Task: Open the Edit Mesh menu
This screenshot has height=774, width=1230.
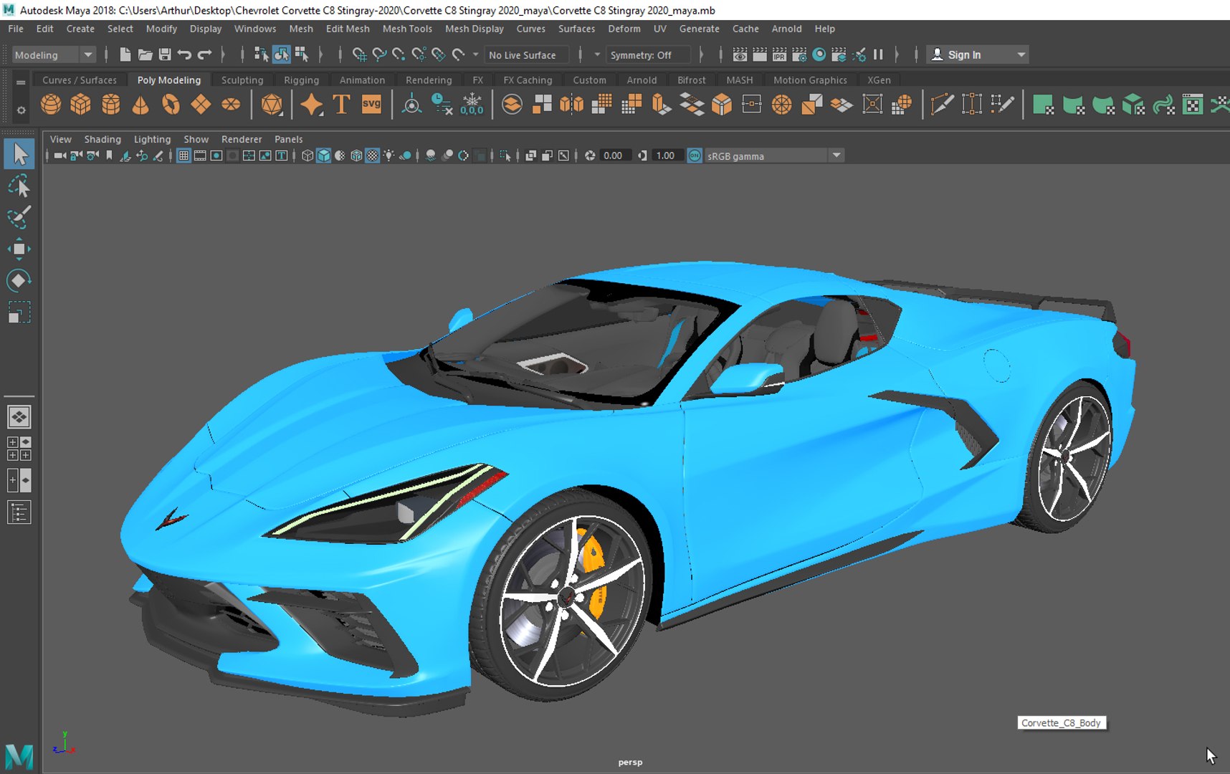Action: 348,29
